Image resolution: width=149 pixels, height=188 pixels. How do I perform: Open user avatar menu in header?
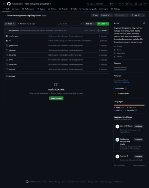(145, 4)
